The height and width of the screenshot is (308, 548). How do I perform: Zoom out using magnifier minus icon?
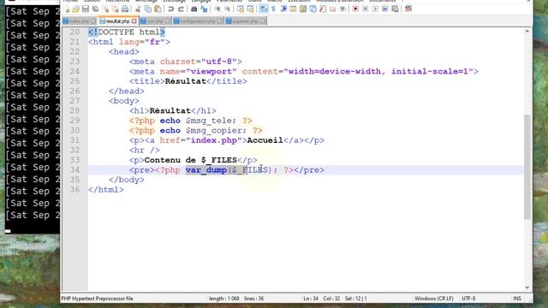click(227, 9)
